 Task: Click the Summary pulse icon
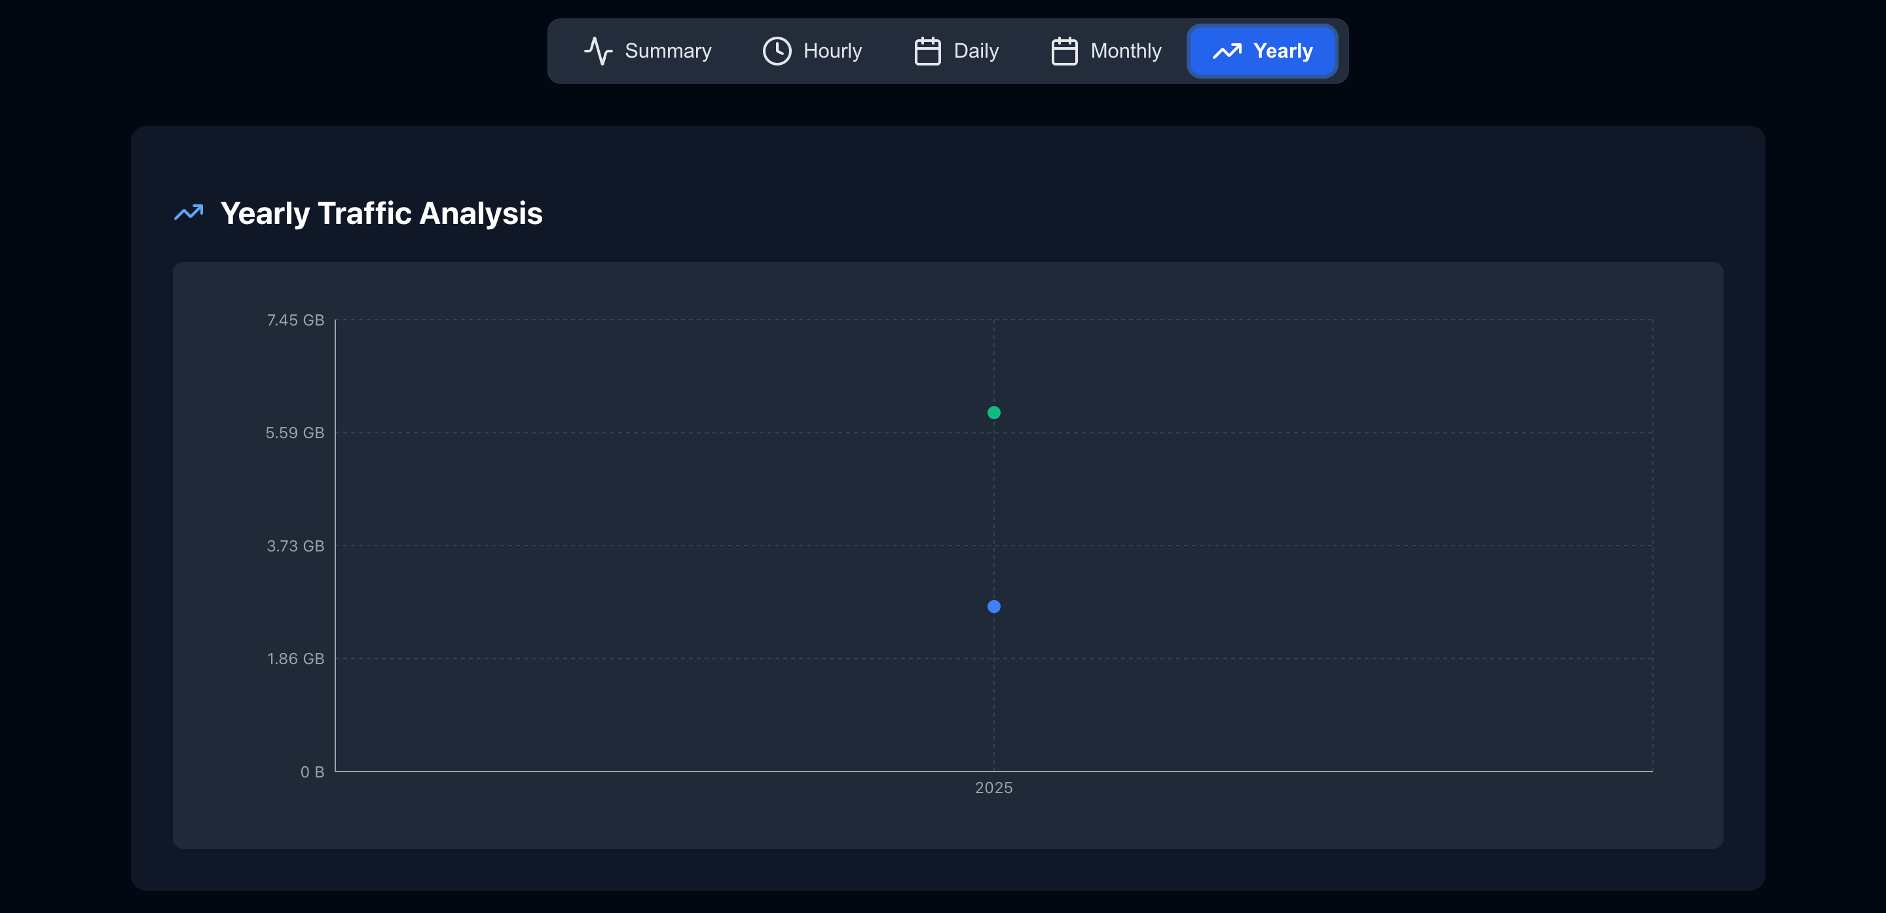pyautogui.click(x=598, y=51)
